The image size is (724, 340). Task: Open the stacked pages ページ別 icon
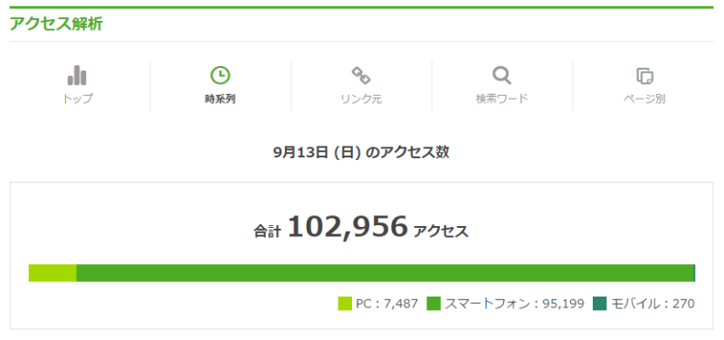[644, 76]
